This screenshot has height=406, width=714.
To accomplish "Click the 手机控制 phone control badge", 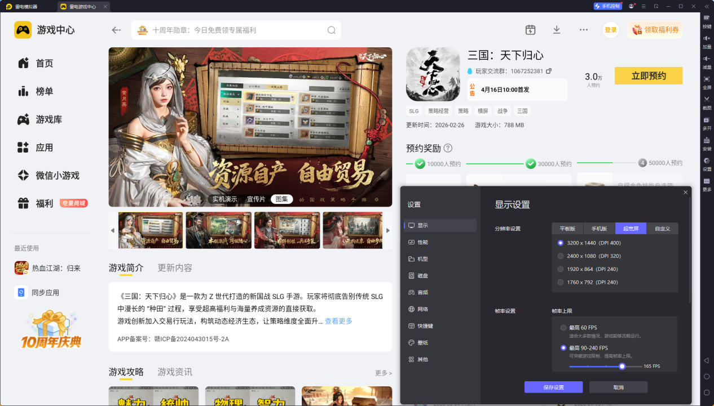I will point(607,6).
